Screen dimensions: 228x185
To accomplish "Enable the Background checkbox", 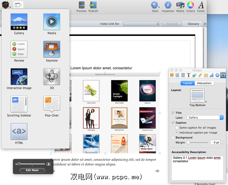I will [x=173, y=137].
